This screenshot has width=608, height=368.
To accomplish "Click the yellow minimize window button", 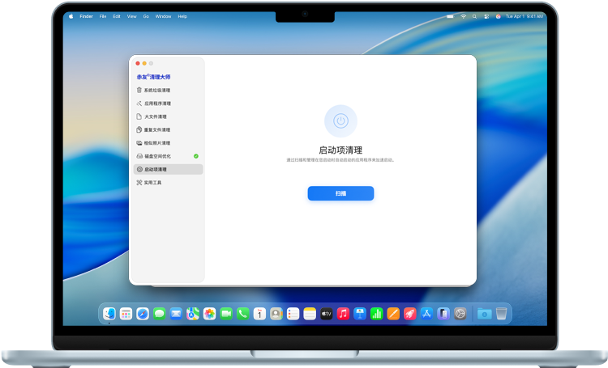I will (x=144, y=63).
